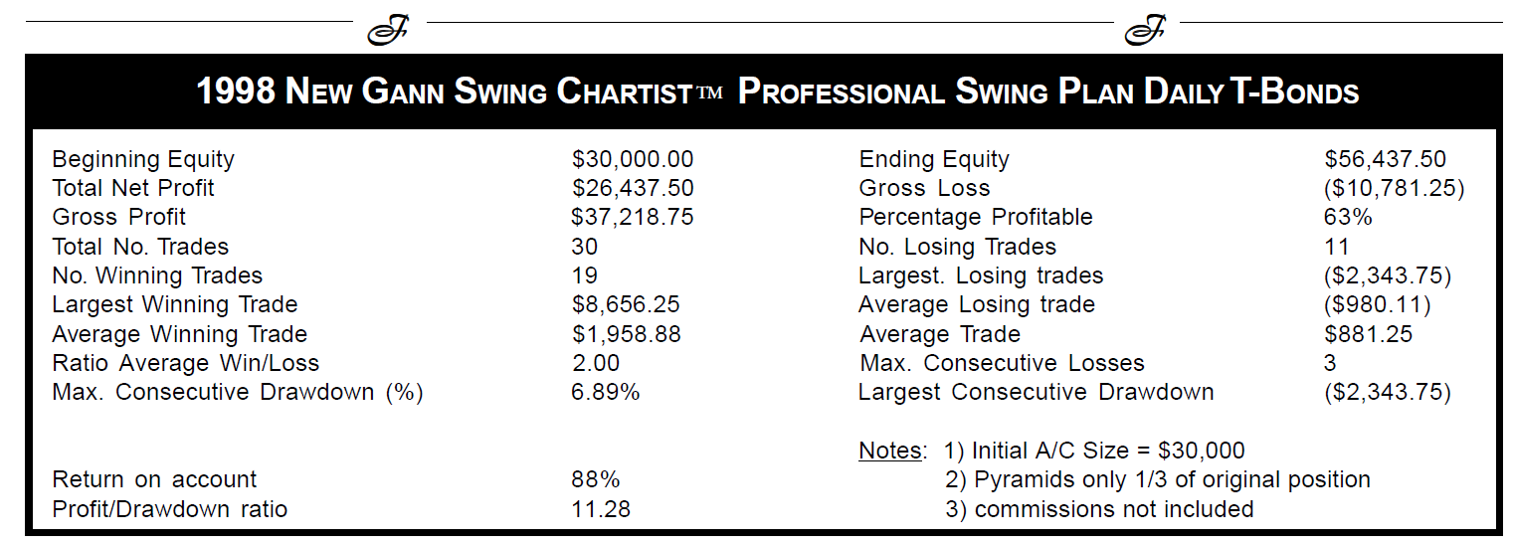Select the Largest Winning Trade value $8,656.25
1513x546 pixels.
click(x=626, y=304)
